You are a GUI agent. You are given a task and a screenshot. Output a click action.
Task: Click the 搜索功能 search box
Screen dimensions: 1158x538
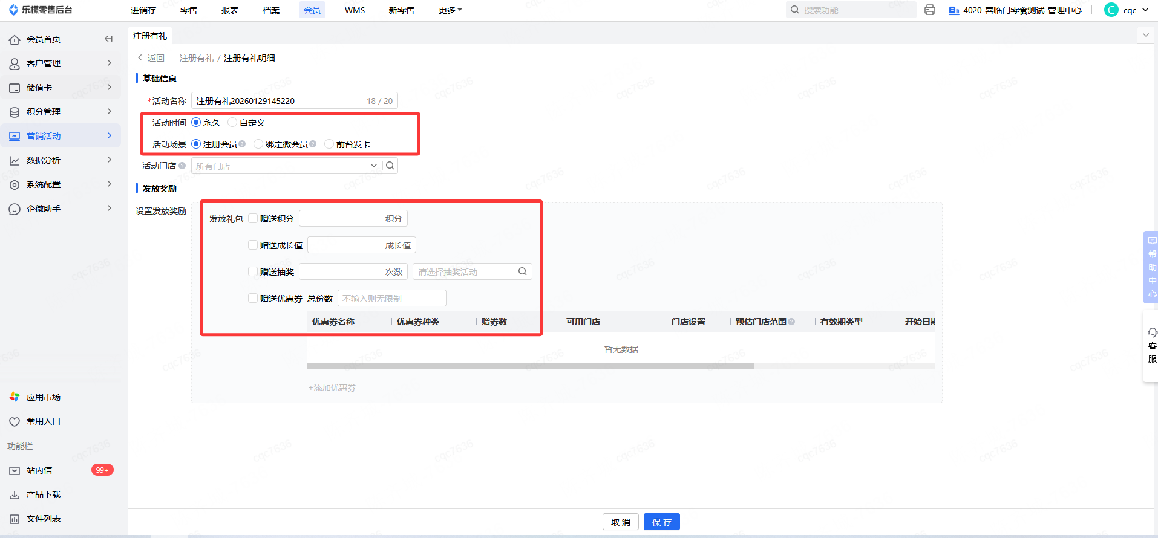(x=851, y=10)
